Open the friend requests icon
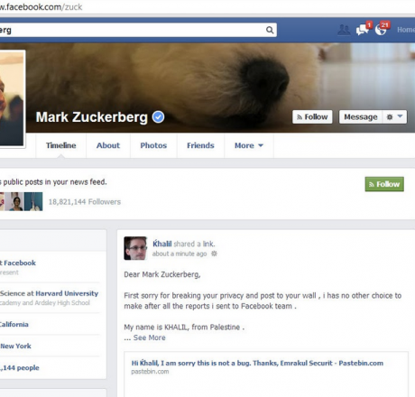 coord(344,30)
